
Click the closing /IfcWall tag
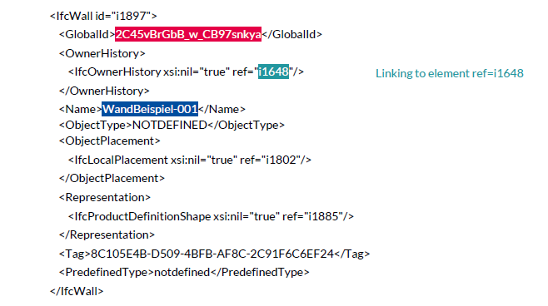click(77, 291)
